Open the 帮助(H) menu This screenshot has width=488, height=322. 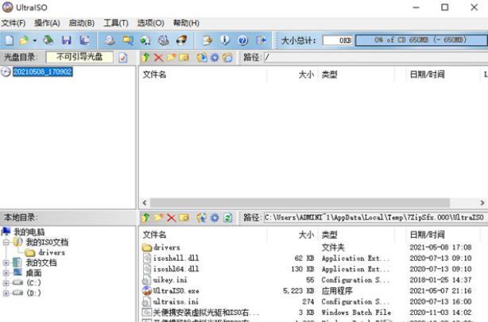tap(186, 23)
